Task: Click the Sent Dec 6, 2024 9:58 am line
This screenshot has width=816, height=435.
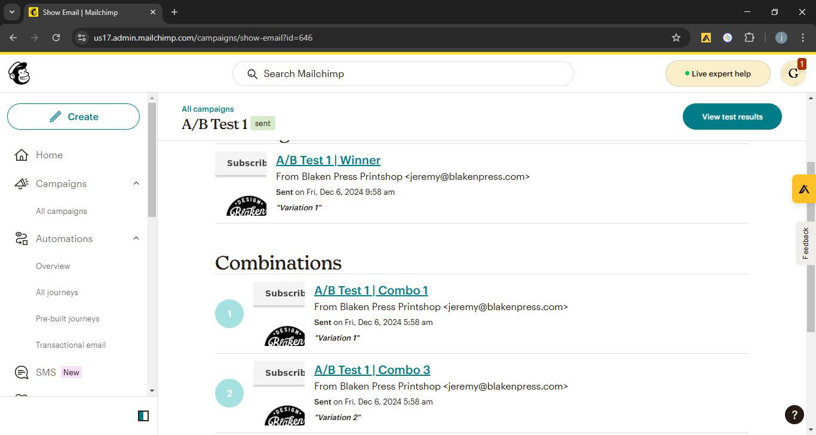Action: point(335,192)
